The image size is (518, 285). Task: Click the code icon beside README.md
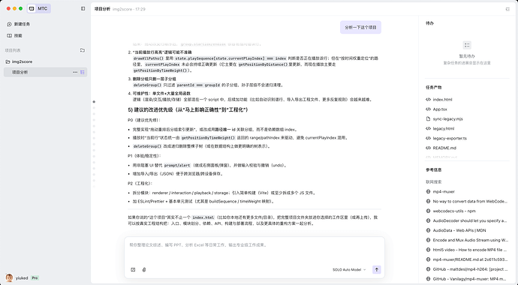428,148
